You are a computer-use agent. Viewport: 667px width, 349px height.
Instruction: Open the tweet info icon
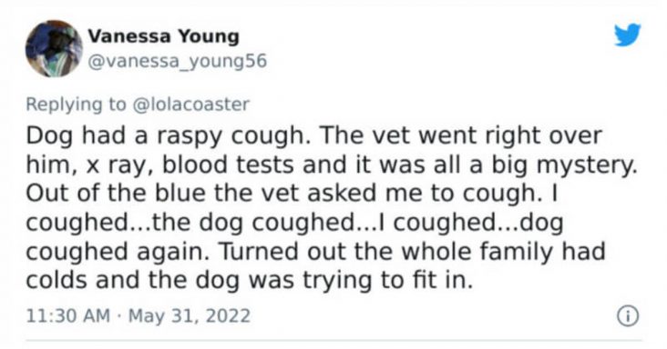click(628, 316)
